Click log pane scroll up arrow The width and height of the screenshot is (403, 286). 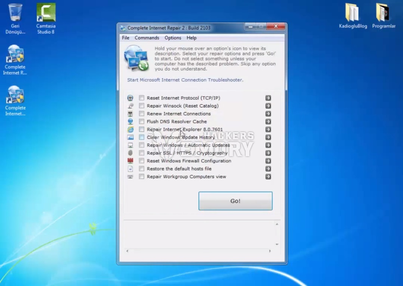point(277,224)
